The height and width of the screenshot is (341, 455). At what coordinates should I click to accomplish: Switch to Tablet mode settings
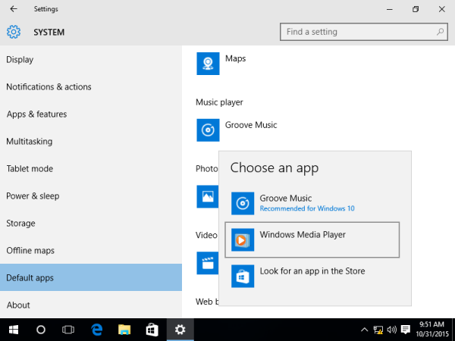(91, 168)
